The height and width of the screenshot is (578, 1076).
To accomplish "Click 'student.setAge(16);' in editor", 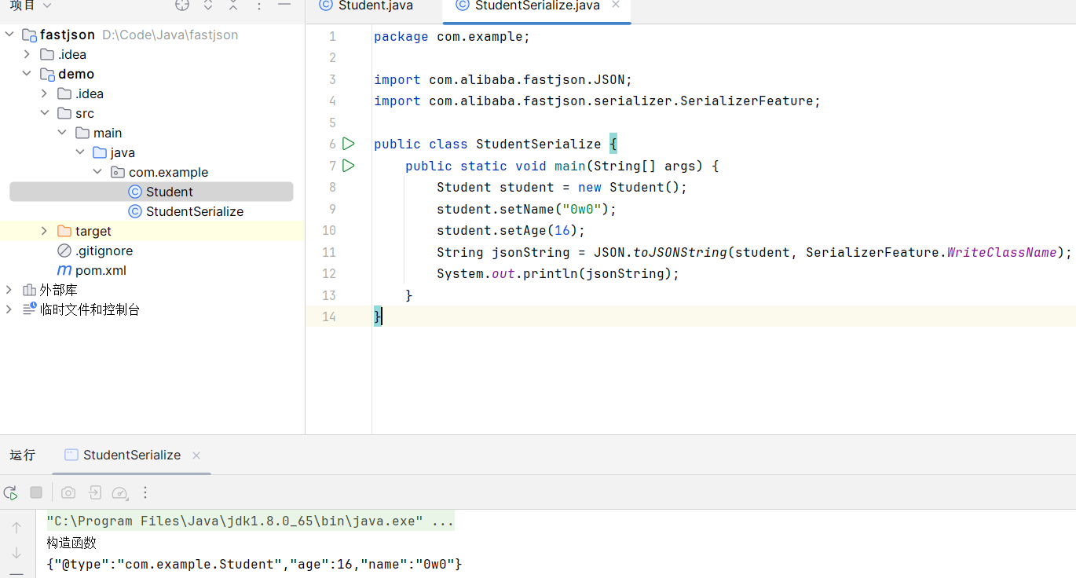I will coord(511,230).
